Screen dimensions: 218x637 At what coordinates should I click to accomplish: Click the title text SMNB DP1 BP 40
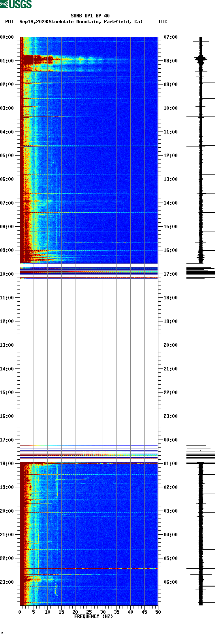point(90,16)
